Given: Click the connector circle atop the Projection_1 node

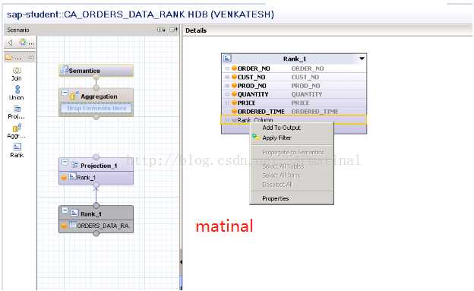Looking at the screenshot, I should (x=96, y=157).
